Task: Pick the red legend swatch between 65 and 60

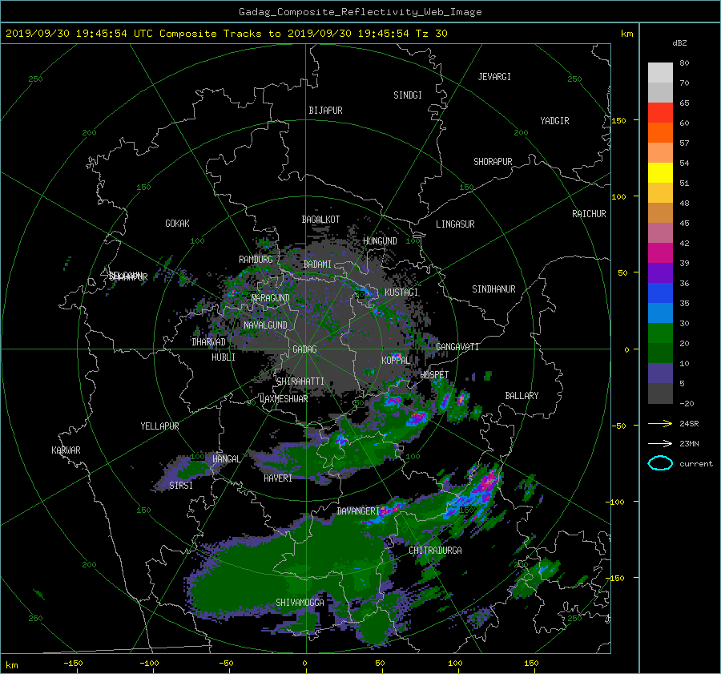Action: click(x=660, y=112)
